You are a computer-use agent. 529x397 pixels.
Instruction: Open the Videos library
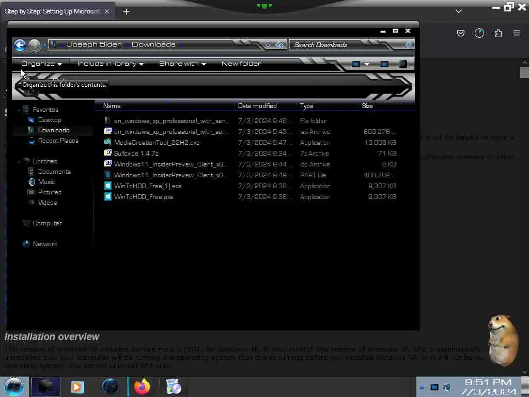(x=47, y=203)
